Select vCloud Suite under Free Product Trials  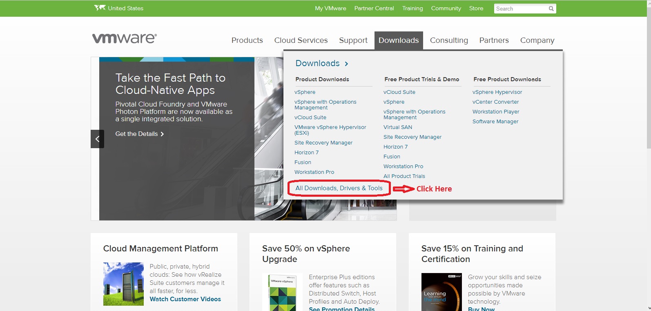399,92
